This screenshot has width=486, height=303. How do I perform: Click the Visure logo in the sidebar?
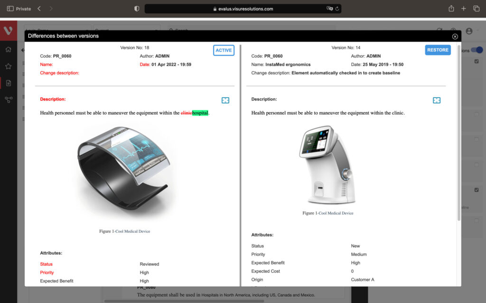click(x=8, y=31)
